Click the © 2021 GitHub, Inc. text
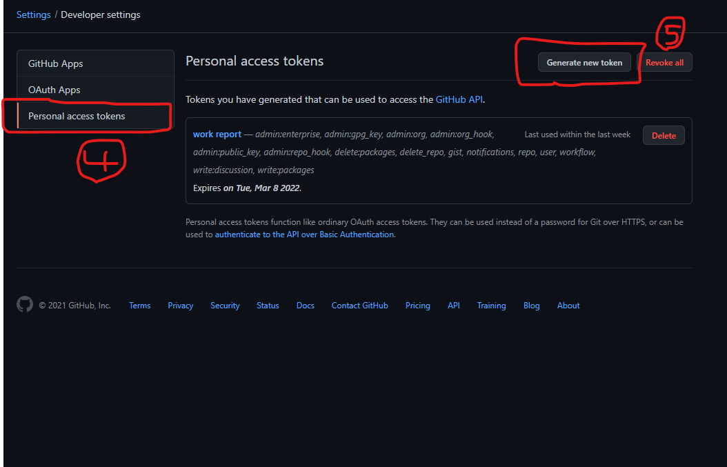 [x=75, y=306]
